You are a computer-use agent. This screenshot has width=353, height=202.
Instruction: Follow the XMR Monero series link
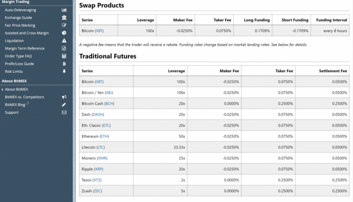102,158
